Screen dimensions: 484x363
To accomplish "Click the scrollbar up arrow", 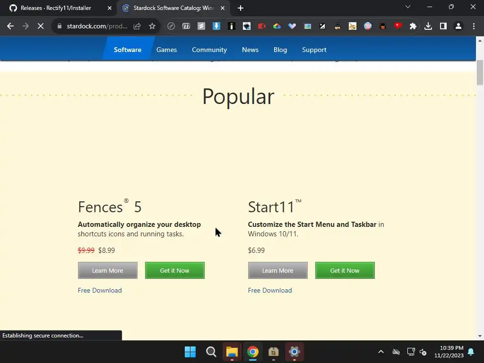I will point(480,41).
